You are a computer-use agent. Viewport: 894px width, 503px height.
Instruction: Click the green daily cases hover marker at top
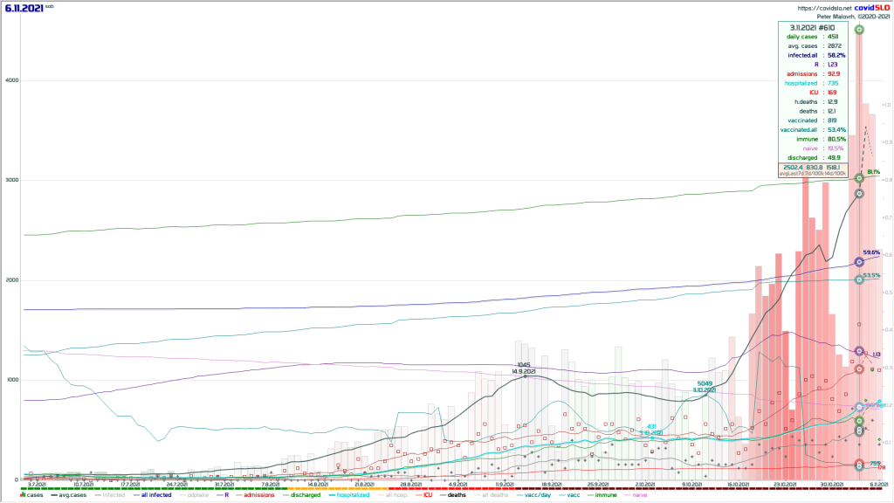859,30
